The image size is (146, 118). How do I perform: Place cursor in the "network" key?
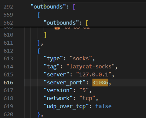click(58, 98)
